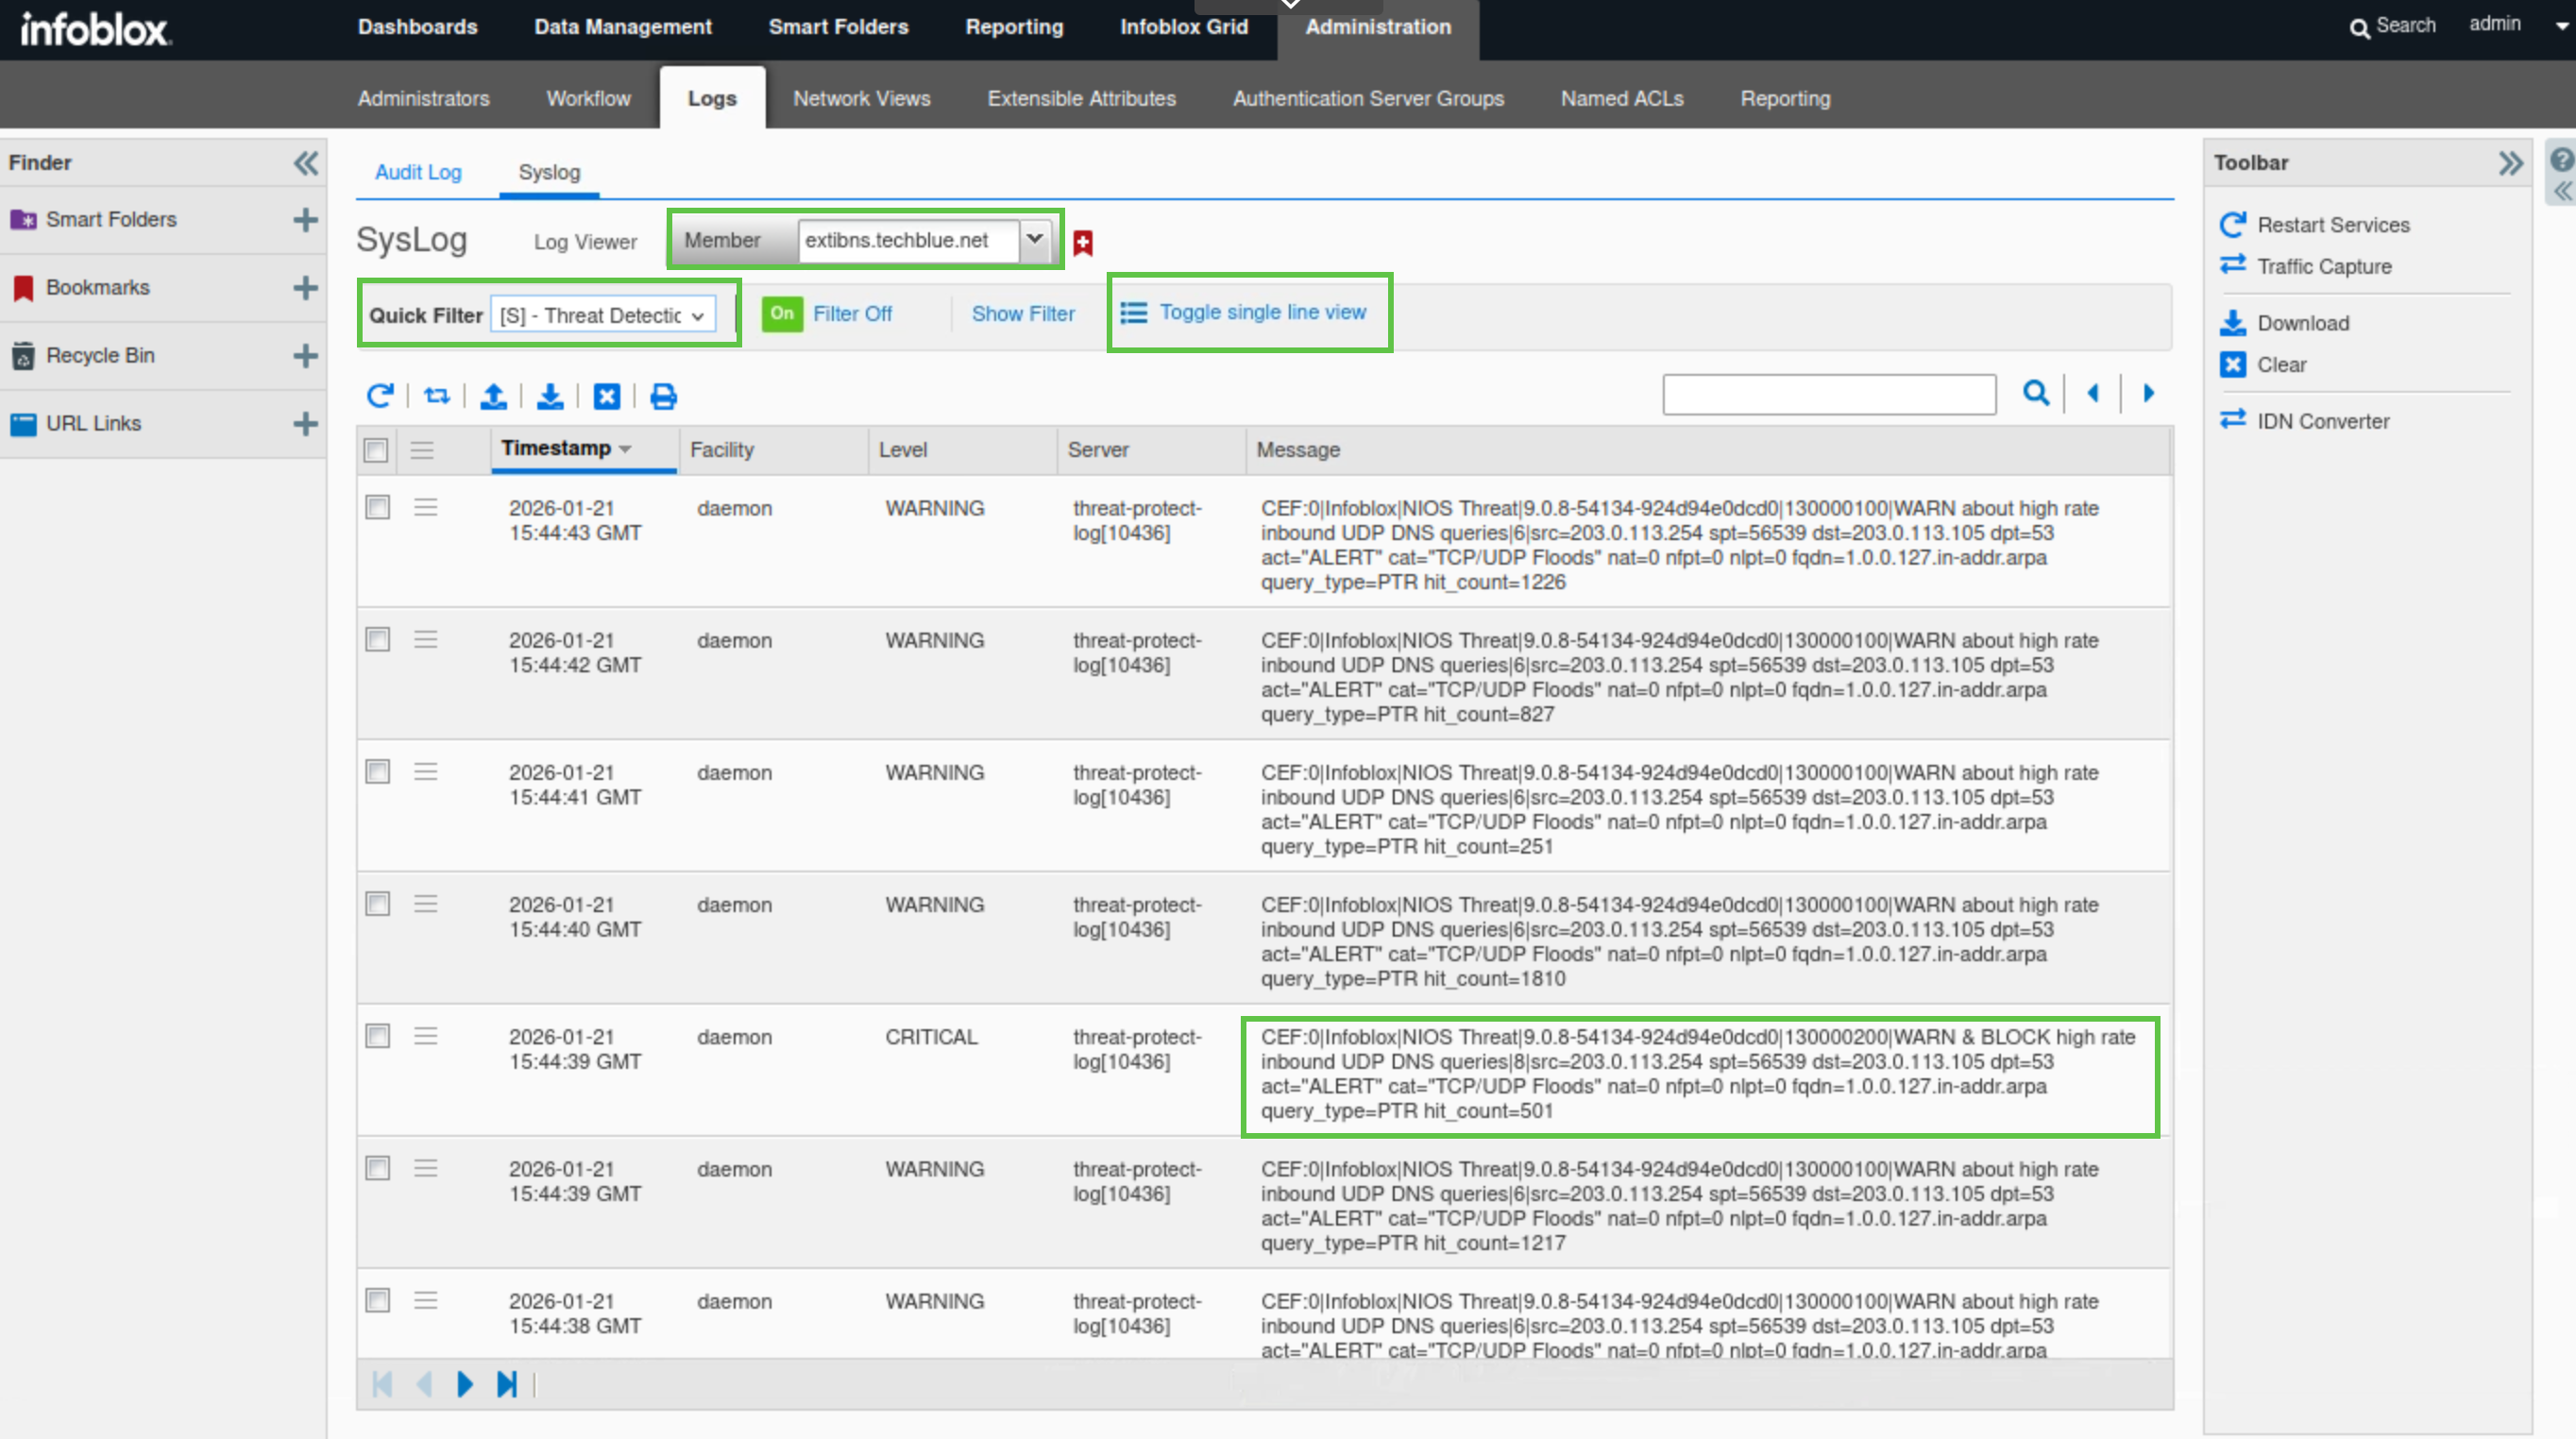Switch to the Audit Log tab
The image size is (2576, 1439).
pyautogui.click(x=418, y=172)
